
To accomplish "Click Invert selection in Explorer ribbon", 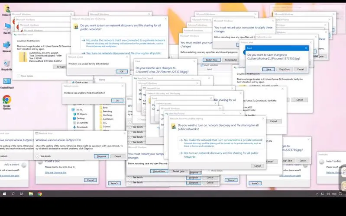I will 210,65.
